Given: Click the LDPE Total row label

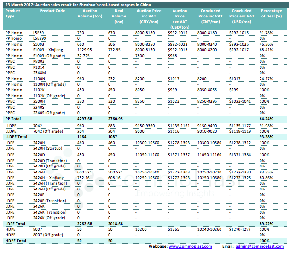Looking at the screenshot, I should click(x=15, y=223).
